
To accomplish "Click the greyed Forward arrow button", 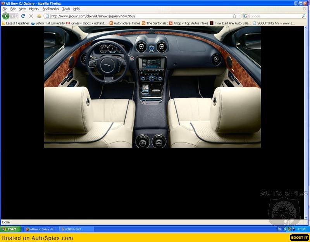I will (12, 16).
